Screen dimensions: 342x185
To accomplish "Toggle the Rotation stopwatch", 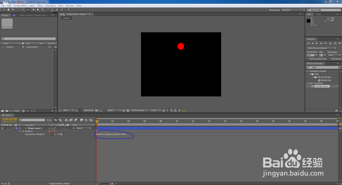I will pyautogui.click(x=23, y=131).
